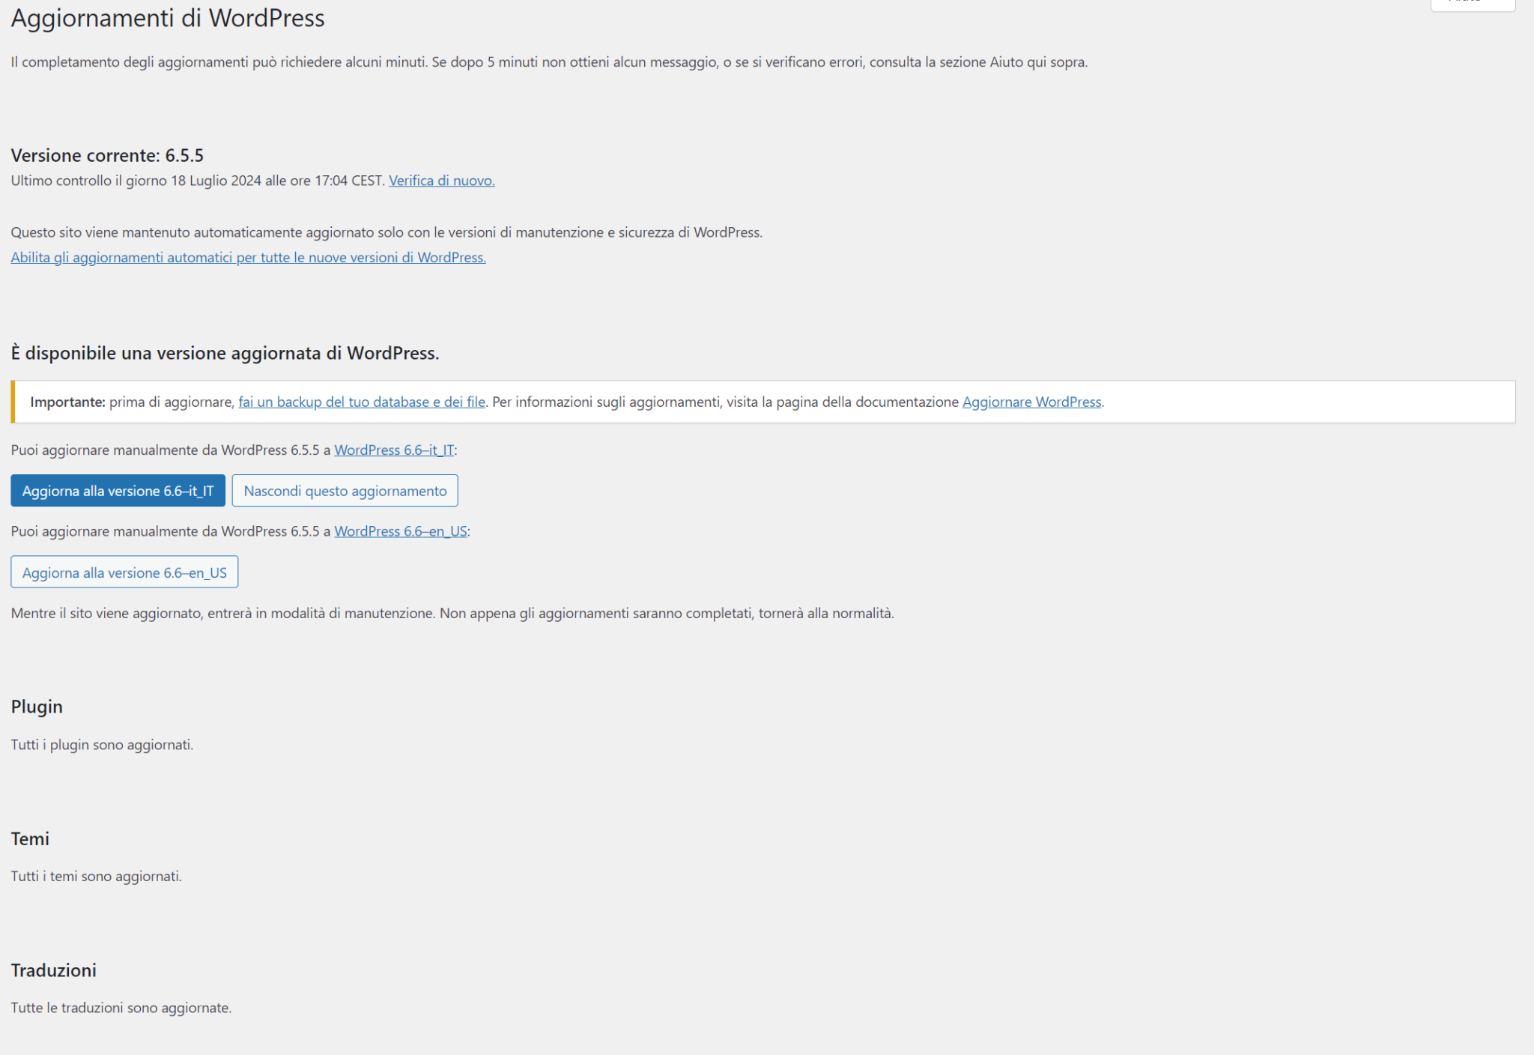The width and height of the screenshot is (1534, 1055).
Task: Click the Traduzioni section heading
Action: click(53, 970)
